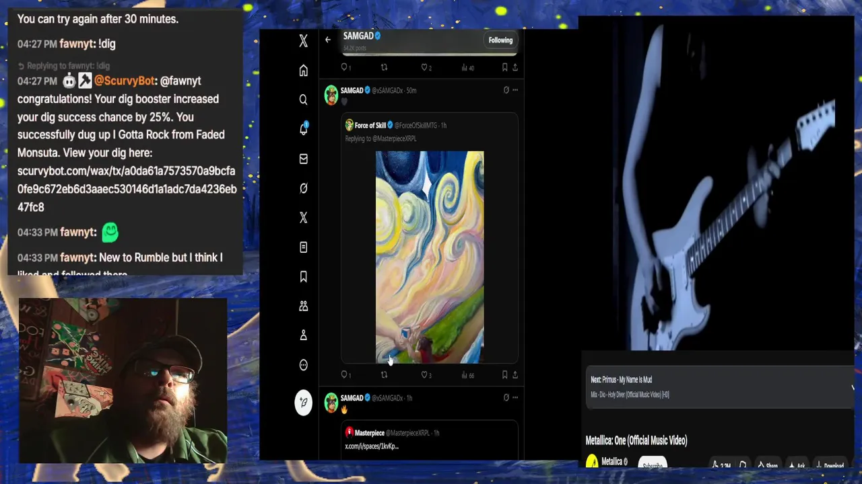862x484 pixels.
Task: Open the Ask button under the video
Action: tap(796, 465)
